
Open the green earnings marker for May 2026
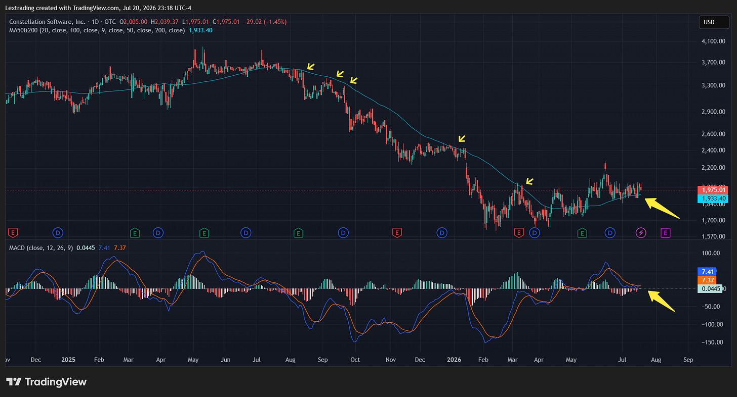pyautogui.click(x=583, y=233)
